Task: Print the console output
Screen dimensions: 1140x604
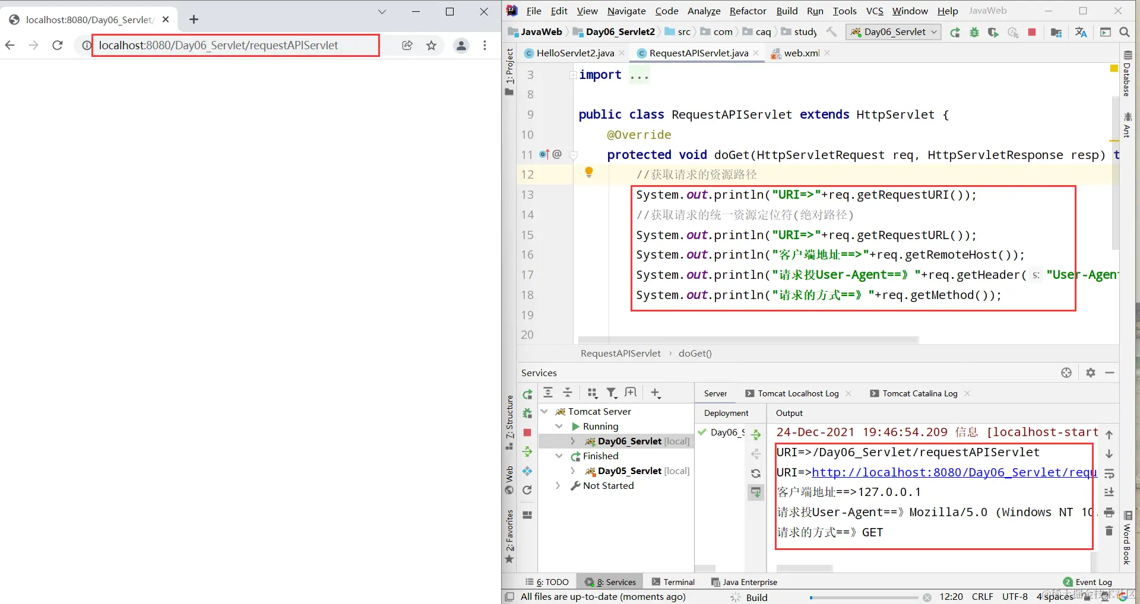Action: (x=1109, y=512)
